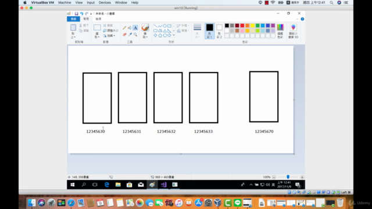Open the shape Fill dropdown
The image size is (372, 209).
click(183, 31)
